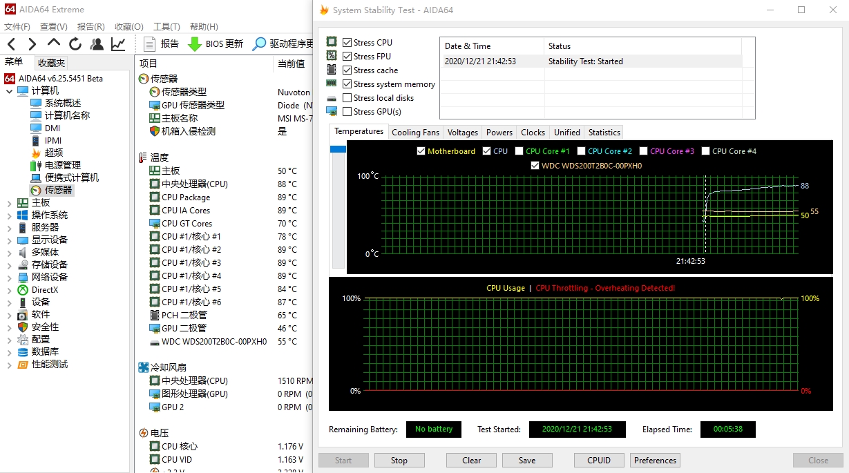Viewport: 849px width, 473px height.
Task: Open the user/person toolbar icon
Action: tap(97, 44)
